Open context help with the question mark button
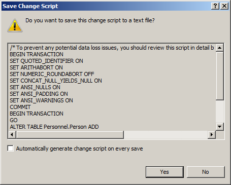The width and height of the screenshot is (231, 185). tap(215, 6)
